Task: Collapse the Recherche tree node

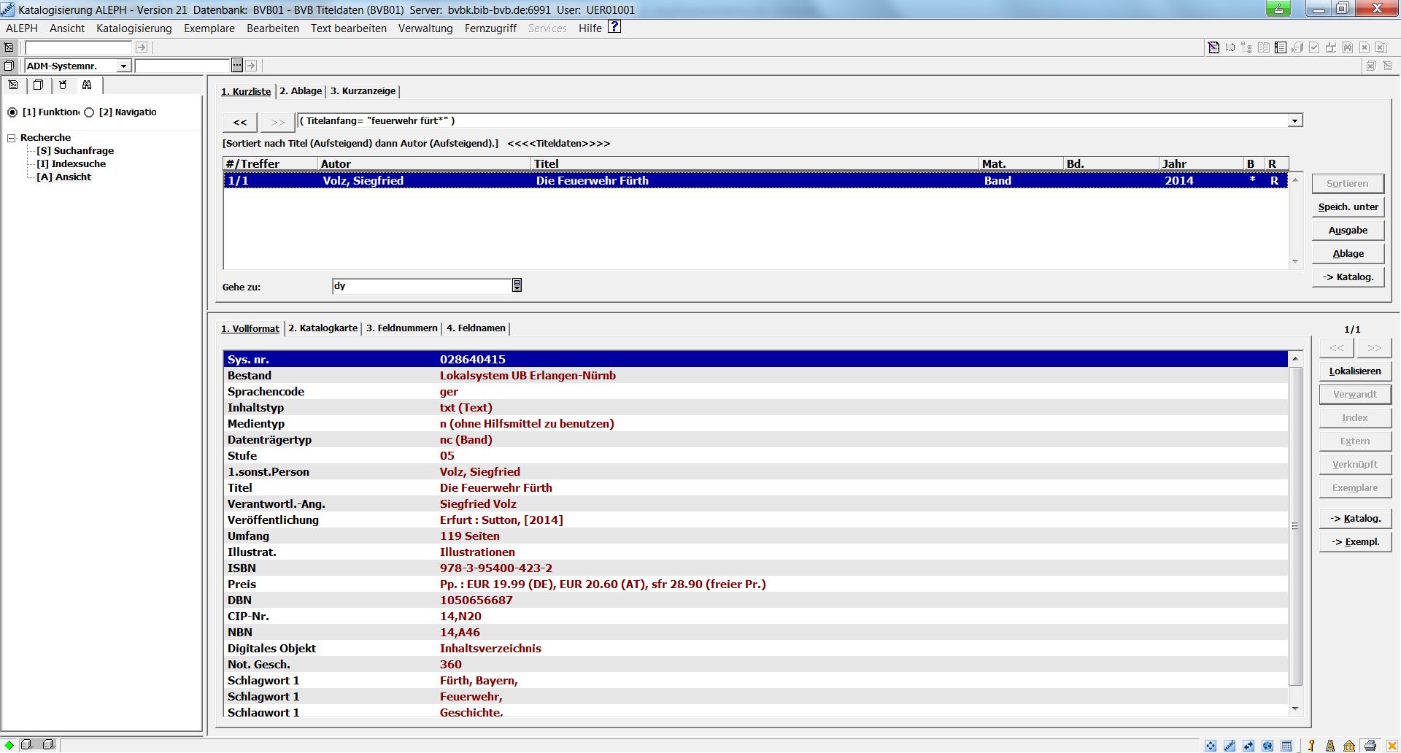Action: [x=12, y=138]
